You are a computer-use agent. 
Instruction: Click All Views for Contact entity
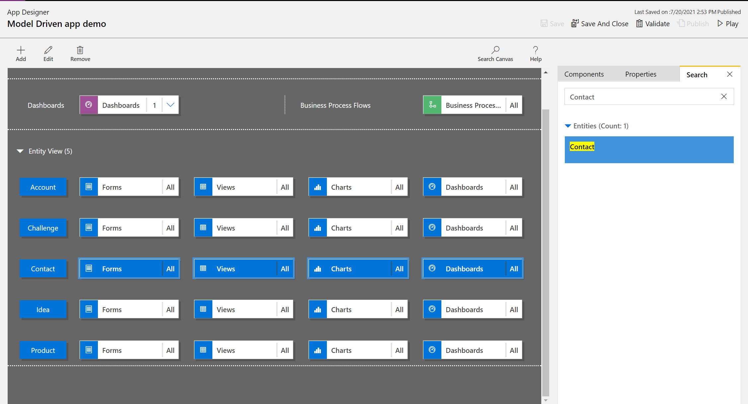pos(285,268)
